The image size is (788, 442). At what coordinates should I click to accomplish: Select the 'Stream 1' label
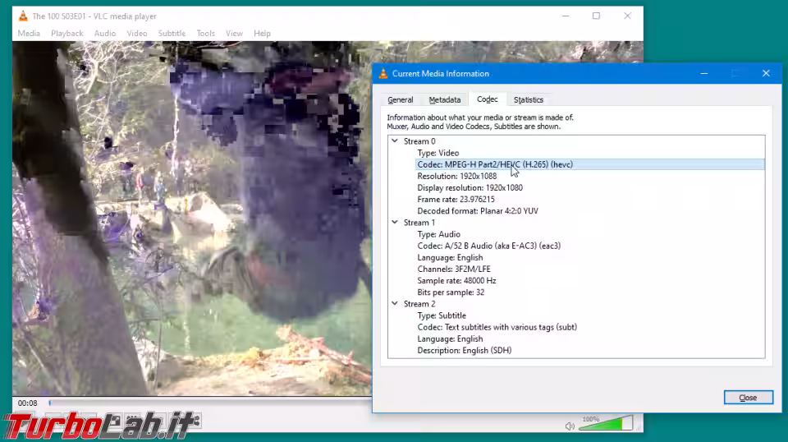click(x=419, y=223)
